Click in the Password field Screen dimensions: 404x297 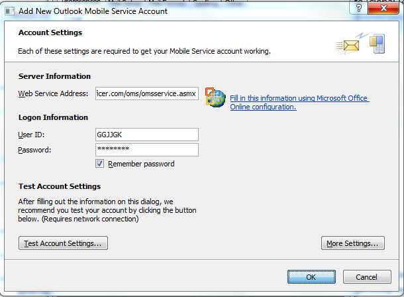coord(147,150)
